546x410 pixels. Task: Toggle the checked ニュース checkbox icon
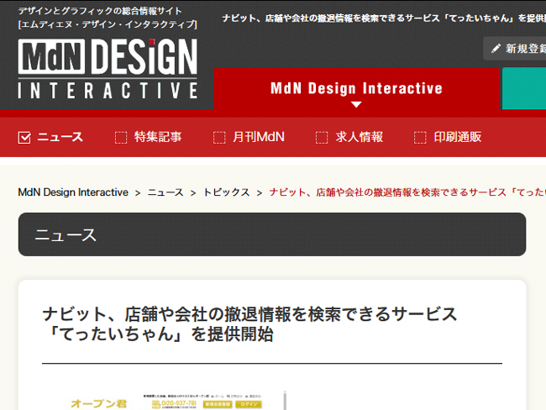(x=24, y=137)
